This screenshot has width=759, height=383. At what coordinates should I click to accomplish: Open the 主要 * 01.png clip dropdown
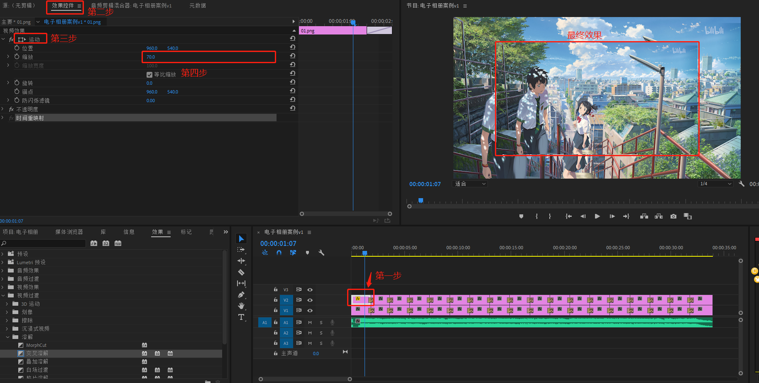(x=38, y=22)
